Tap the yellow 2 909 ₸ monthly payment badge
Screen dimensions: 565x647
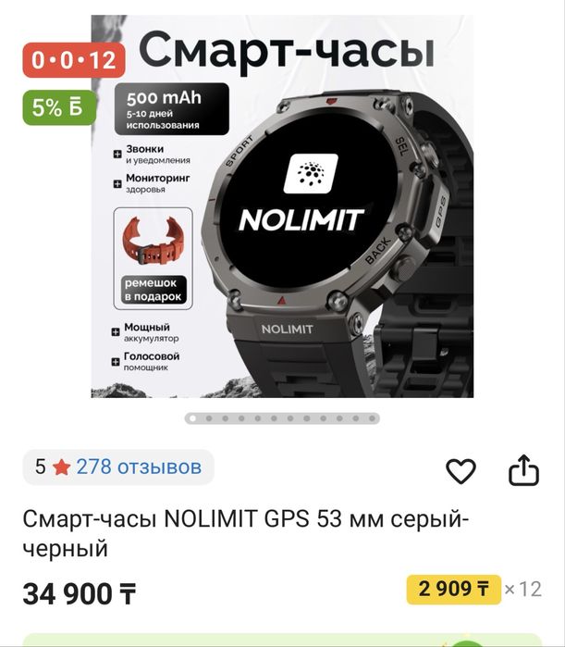(x=454, y=590)
